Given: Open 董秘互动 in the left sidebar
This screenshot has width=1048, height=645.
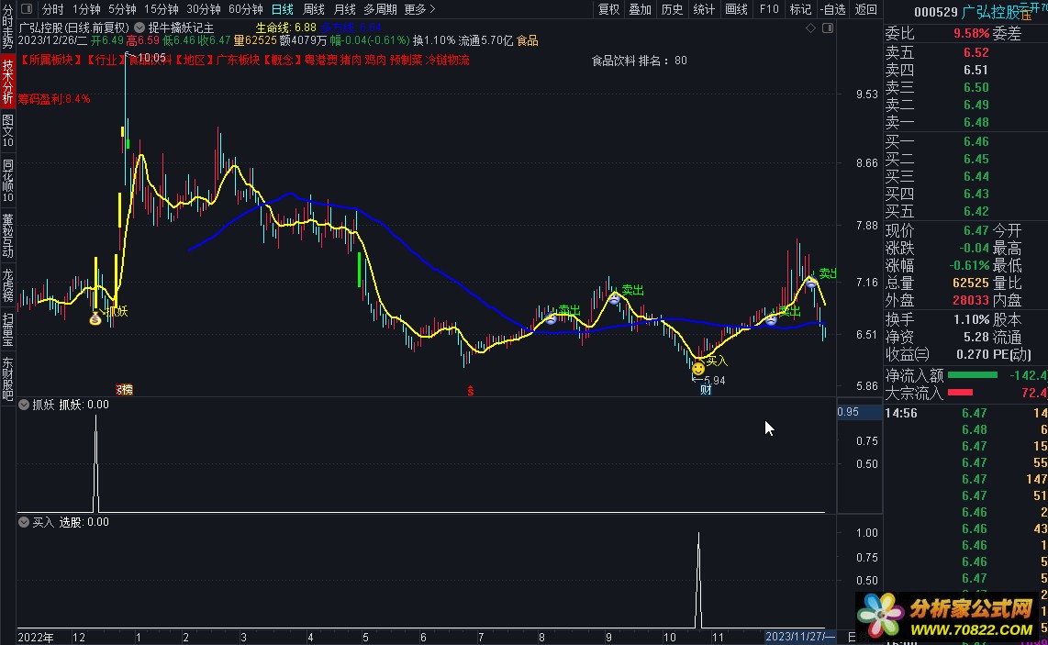Looking at the screenshot, I should [x=7, y=235].
